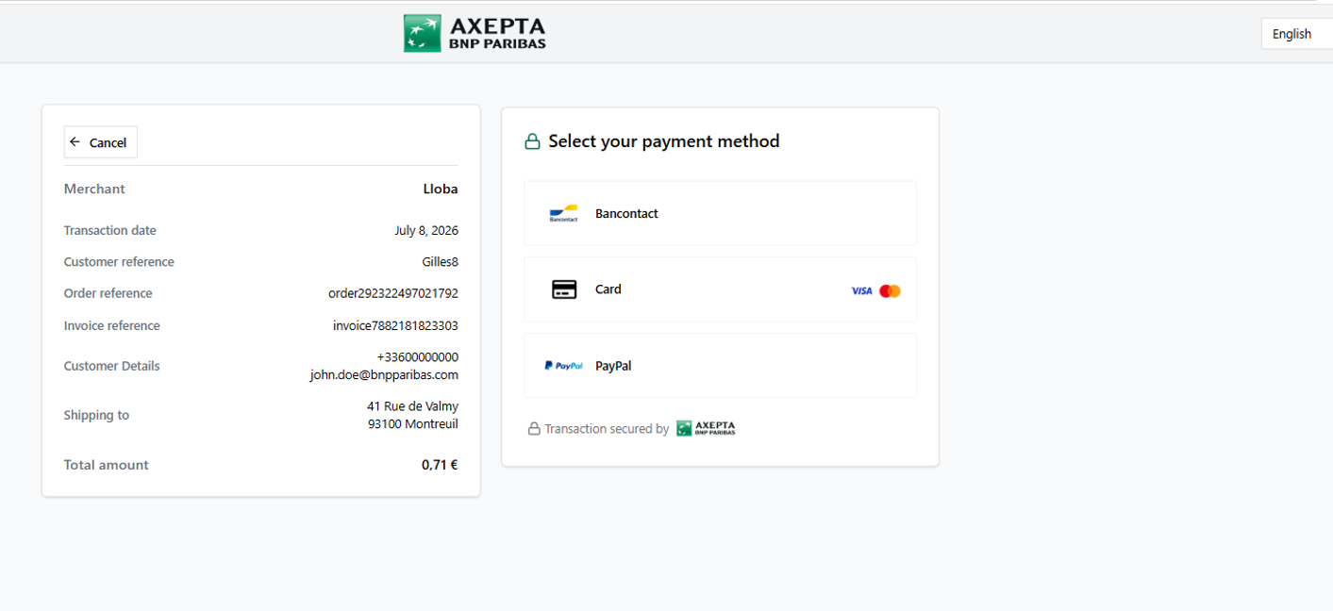Image resolution: width=1333 pixels, height=611 pixels.
Task: Click the Visa logo
Action: 861,291
